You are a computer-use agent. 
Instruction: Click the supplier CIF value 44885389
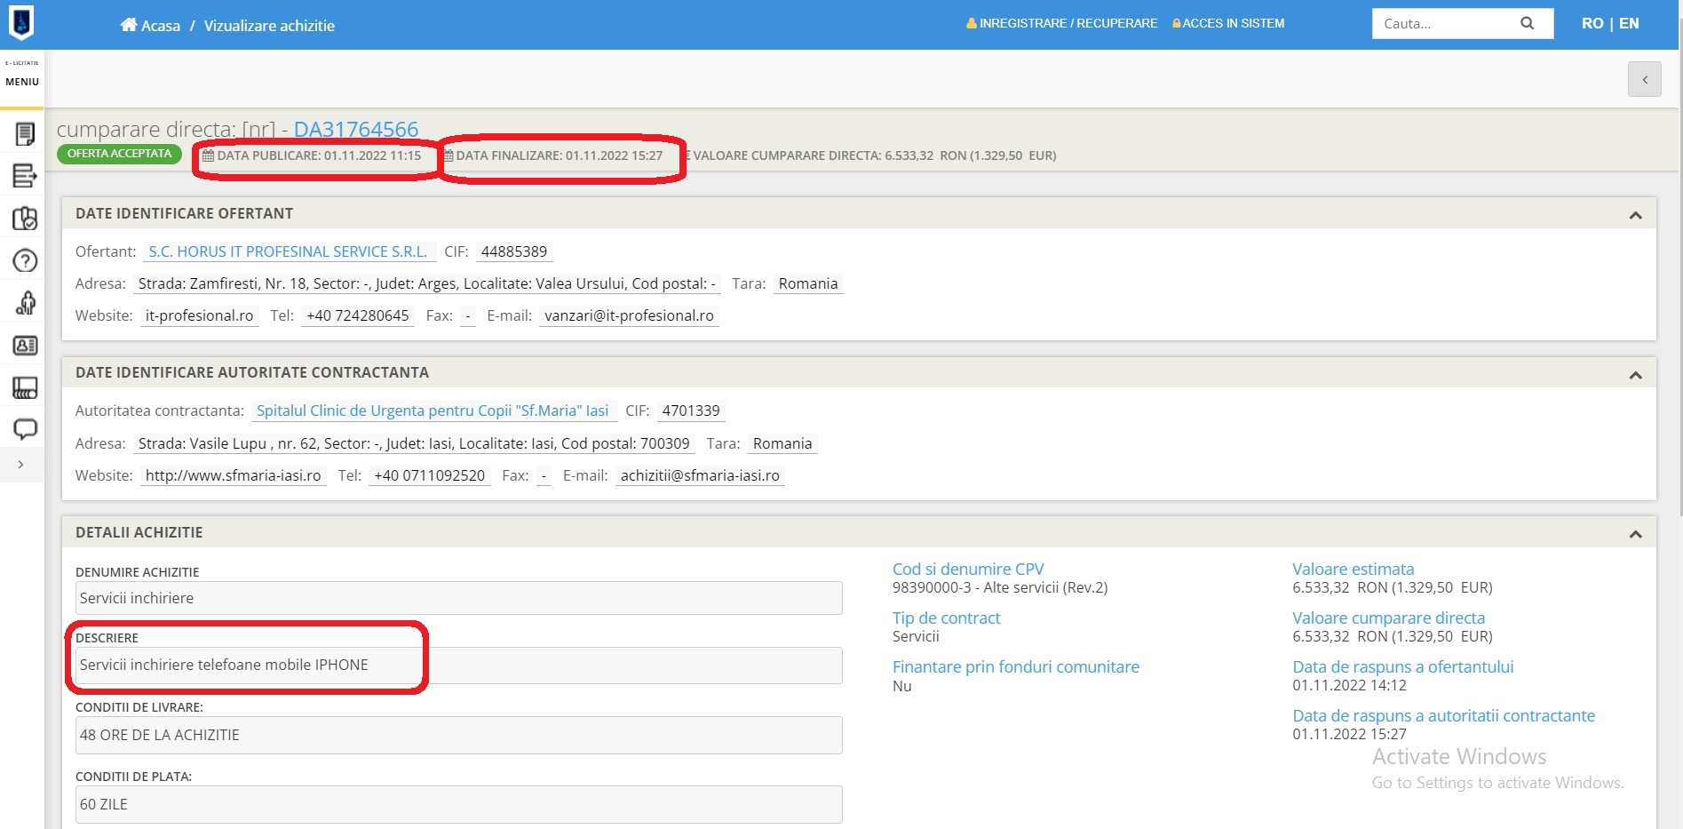pyautogui.click(x=514, y=251)
